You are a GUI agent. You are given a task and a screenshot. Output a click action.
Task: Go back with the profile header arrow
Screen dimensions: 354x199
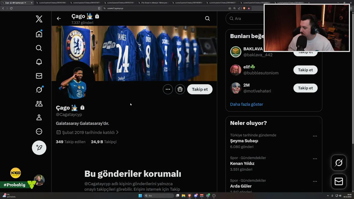59,19
